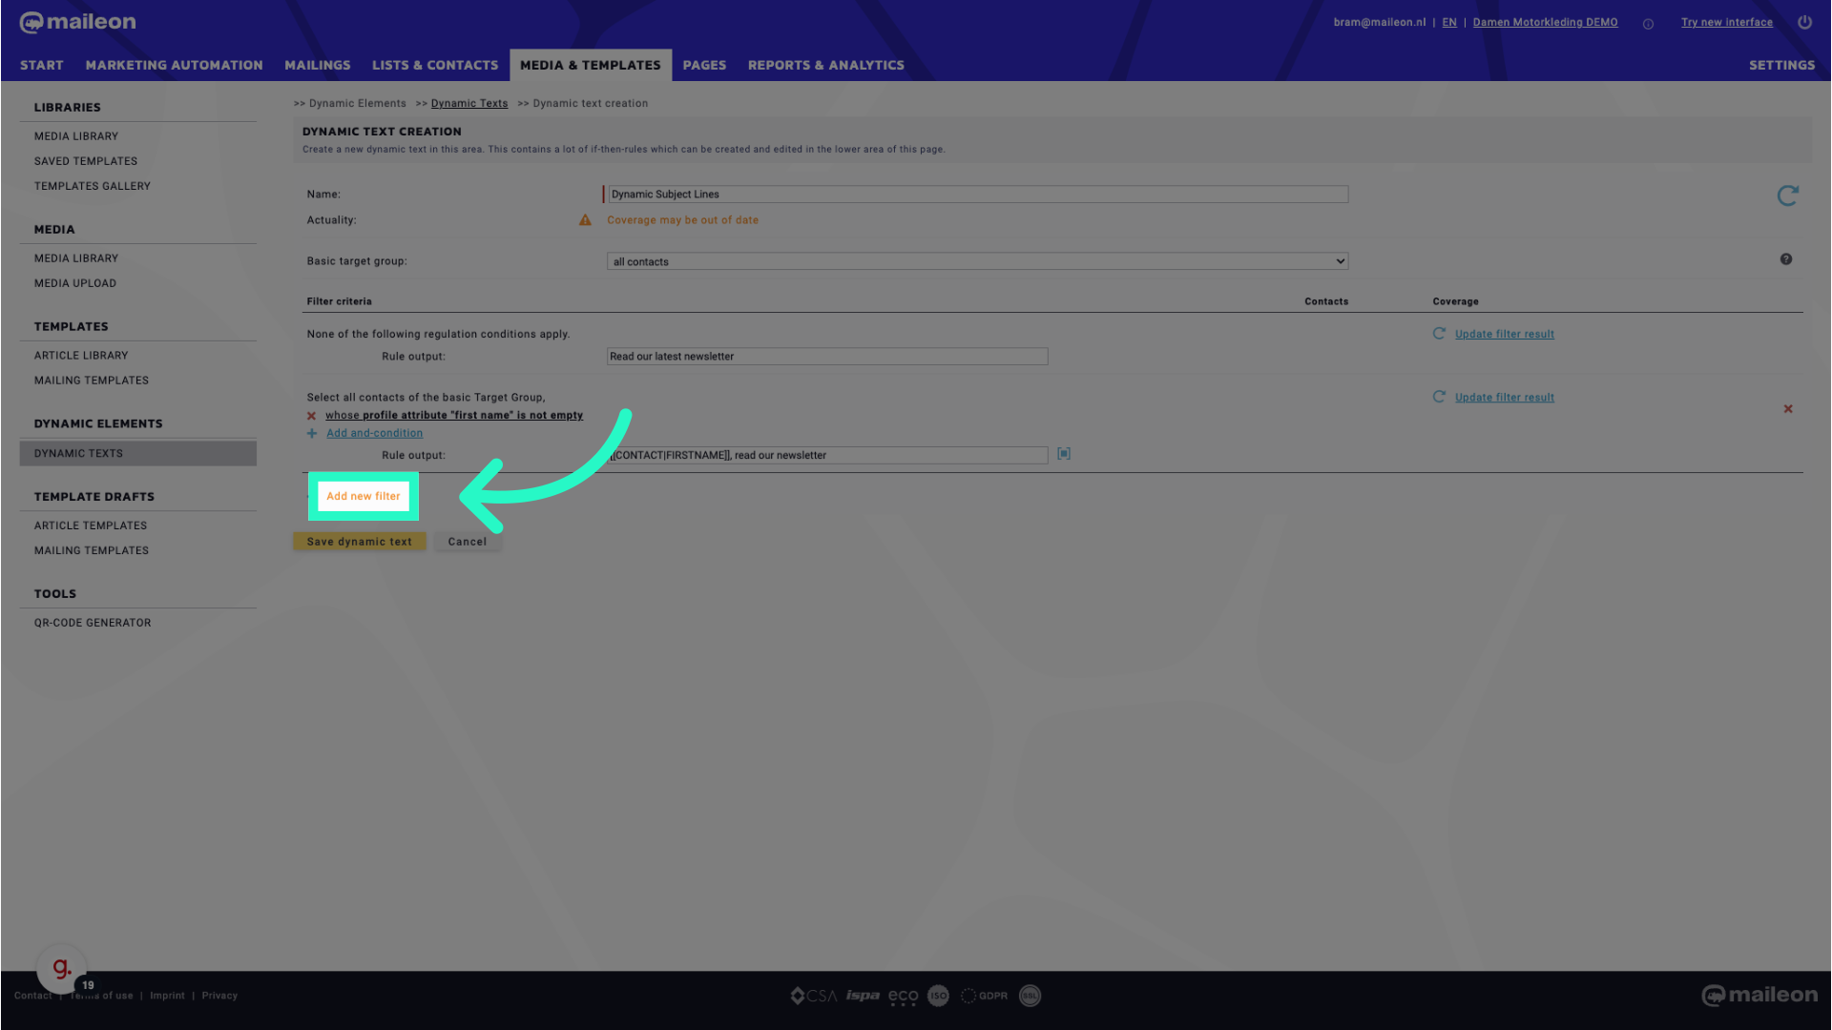The height and width of the screenshot is (1030, 1832).
Task: Click Save dynamic text button
Action: click(x=360, y=542)
